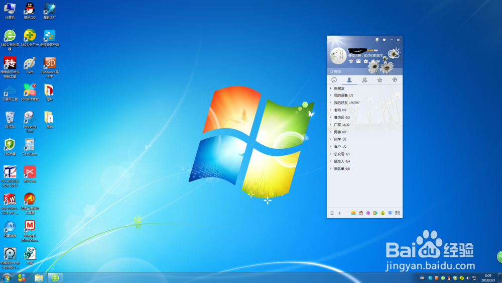The image size is (502, 283).
Task: Select the 回收站 recycle bin icon
Action: (10, 120)
